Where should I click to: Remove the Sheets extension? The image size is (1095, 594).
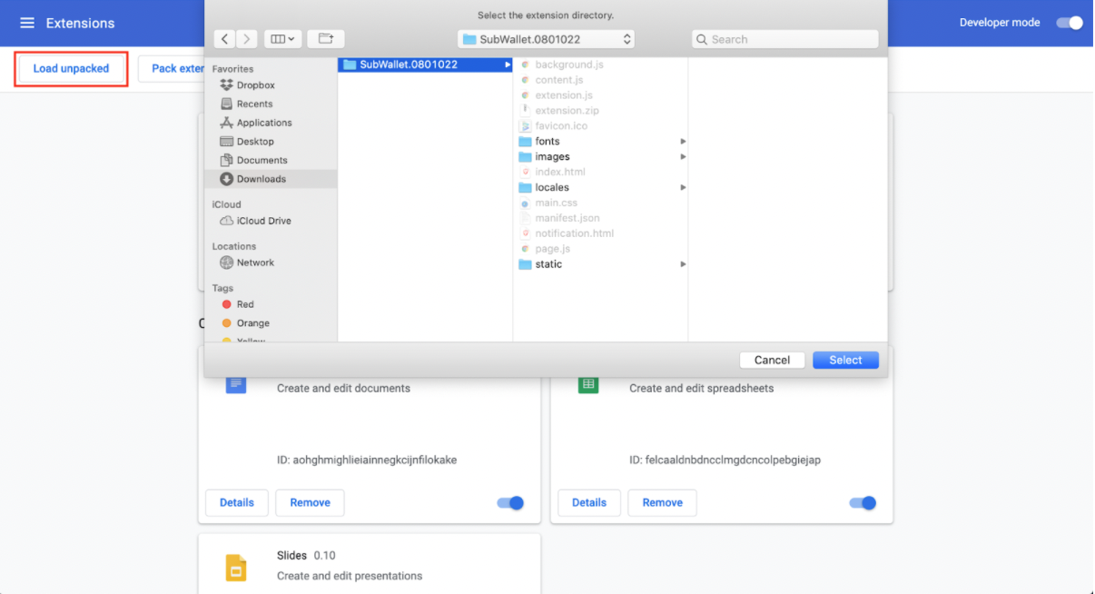point(662,502)
